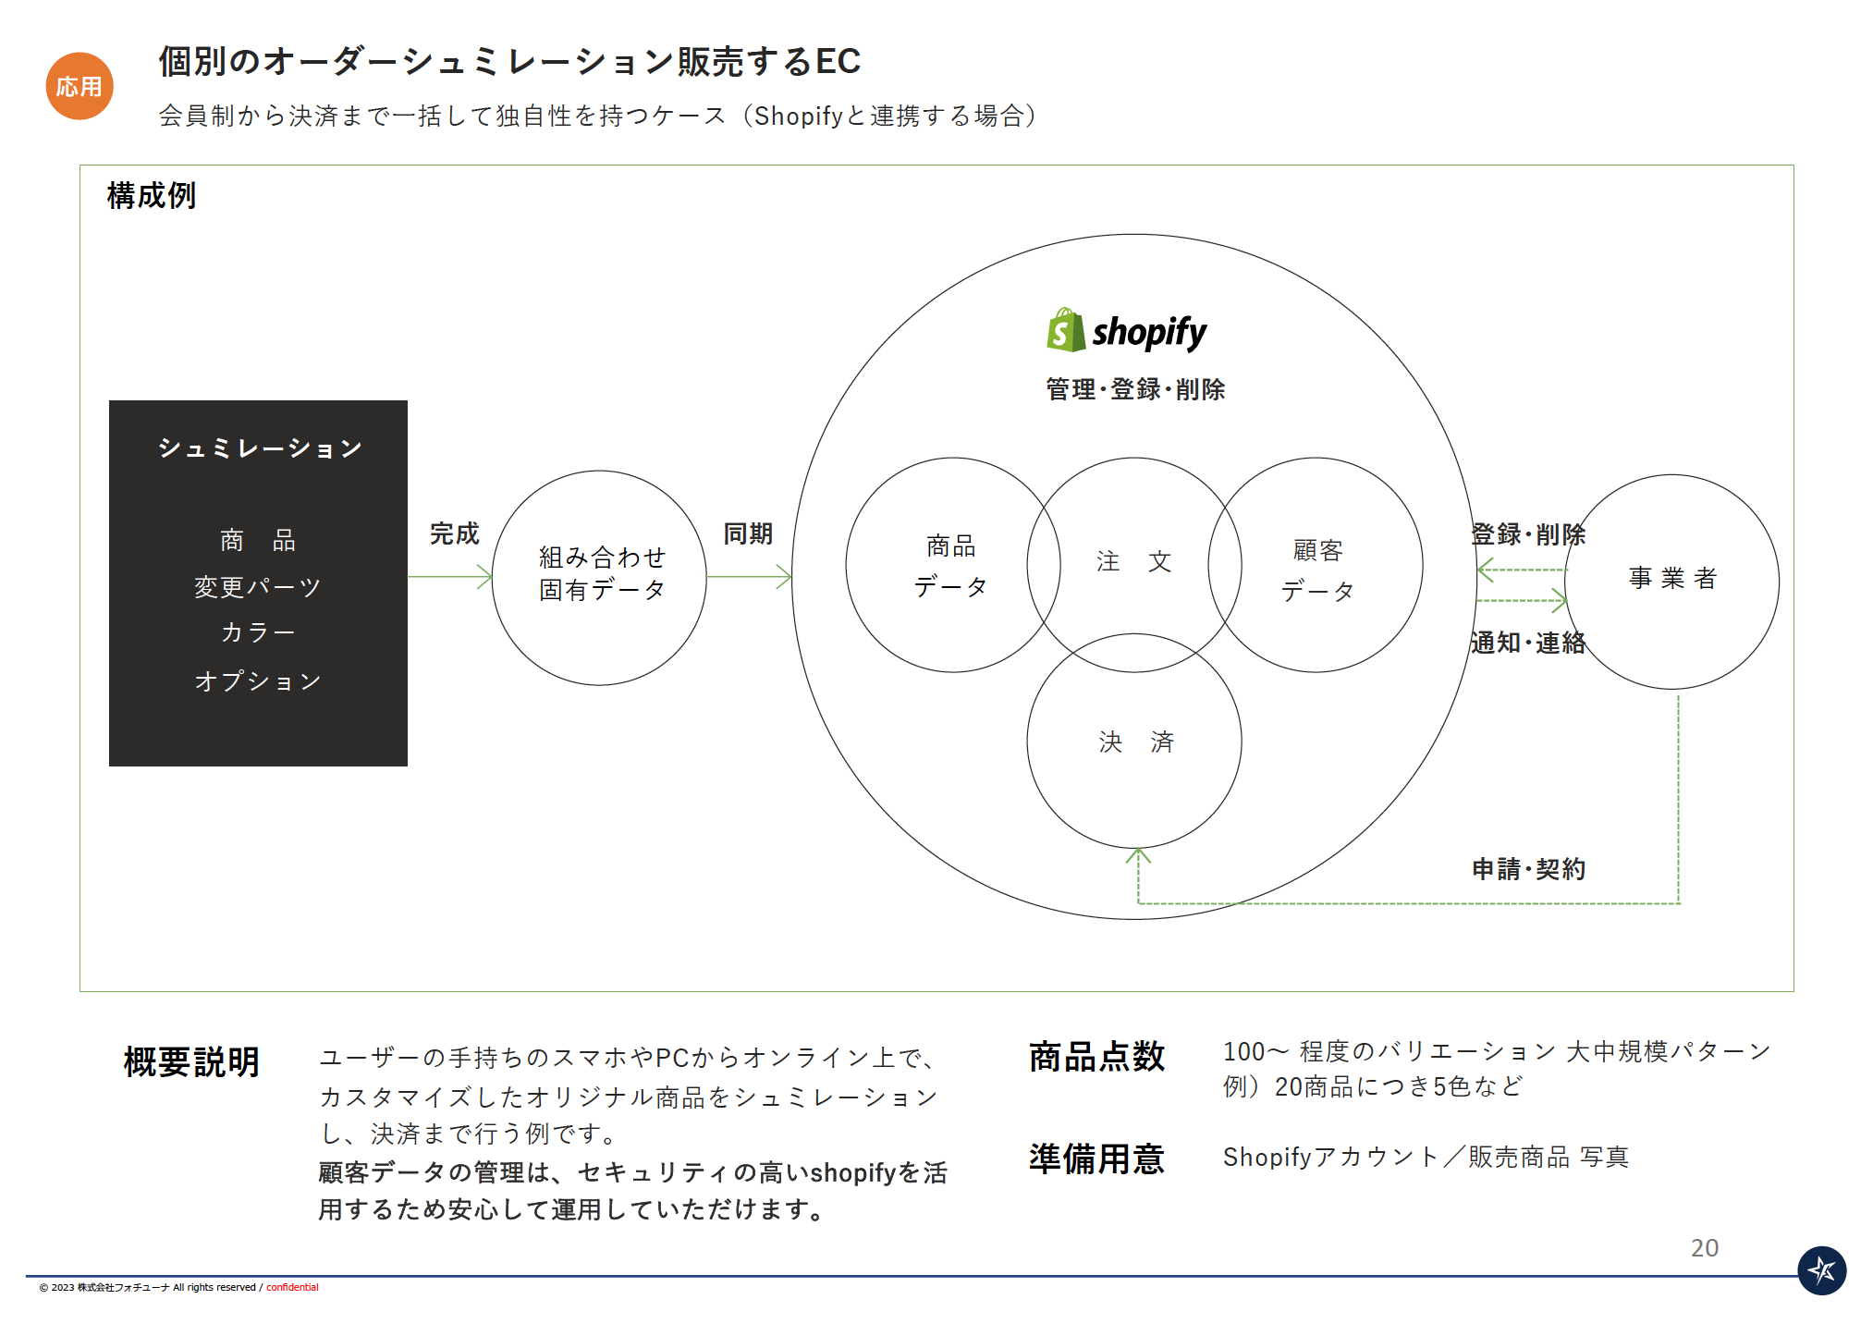The height and width of the screenshot is (1324, 1873).
Task: Select the 組み合わせ固有データ circle
Action: tap(599, 577)
